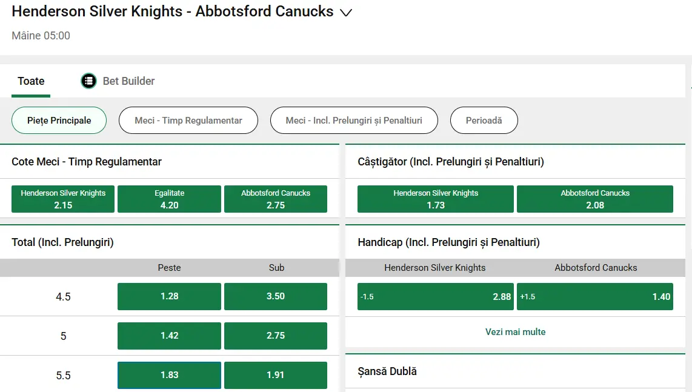
Task: Open Vezi mai multe link
Action: coord(515,331)
